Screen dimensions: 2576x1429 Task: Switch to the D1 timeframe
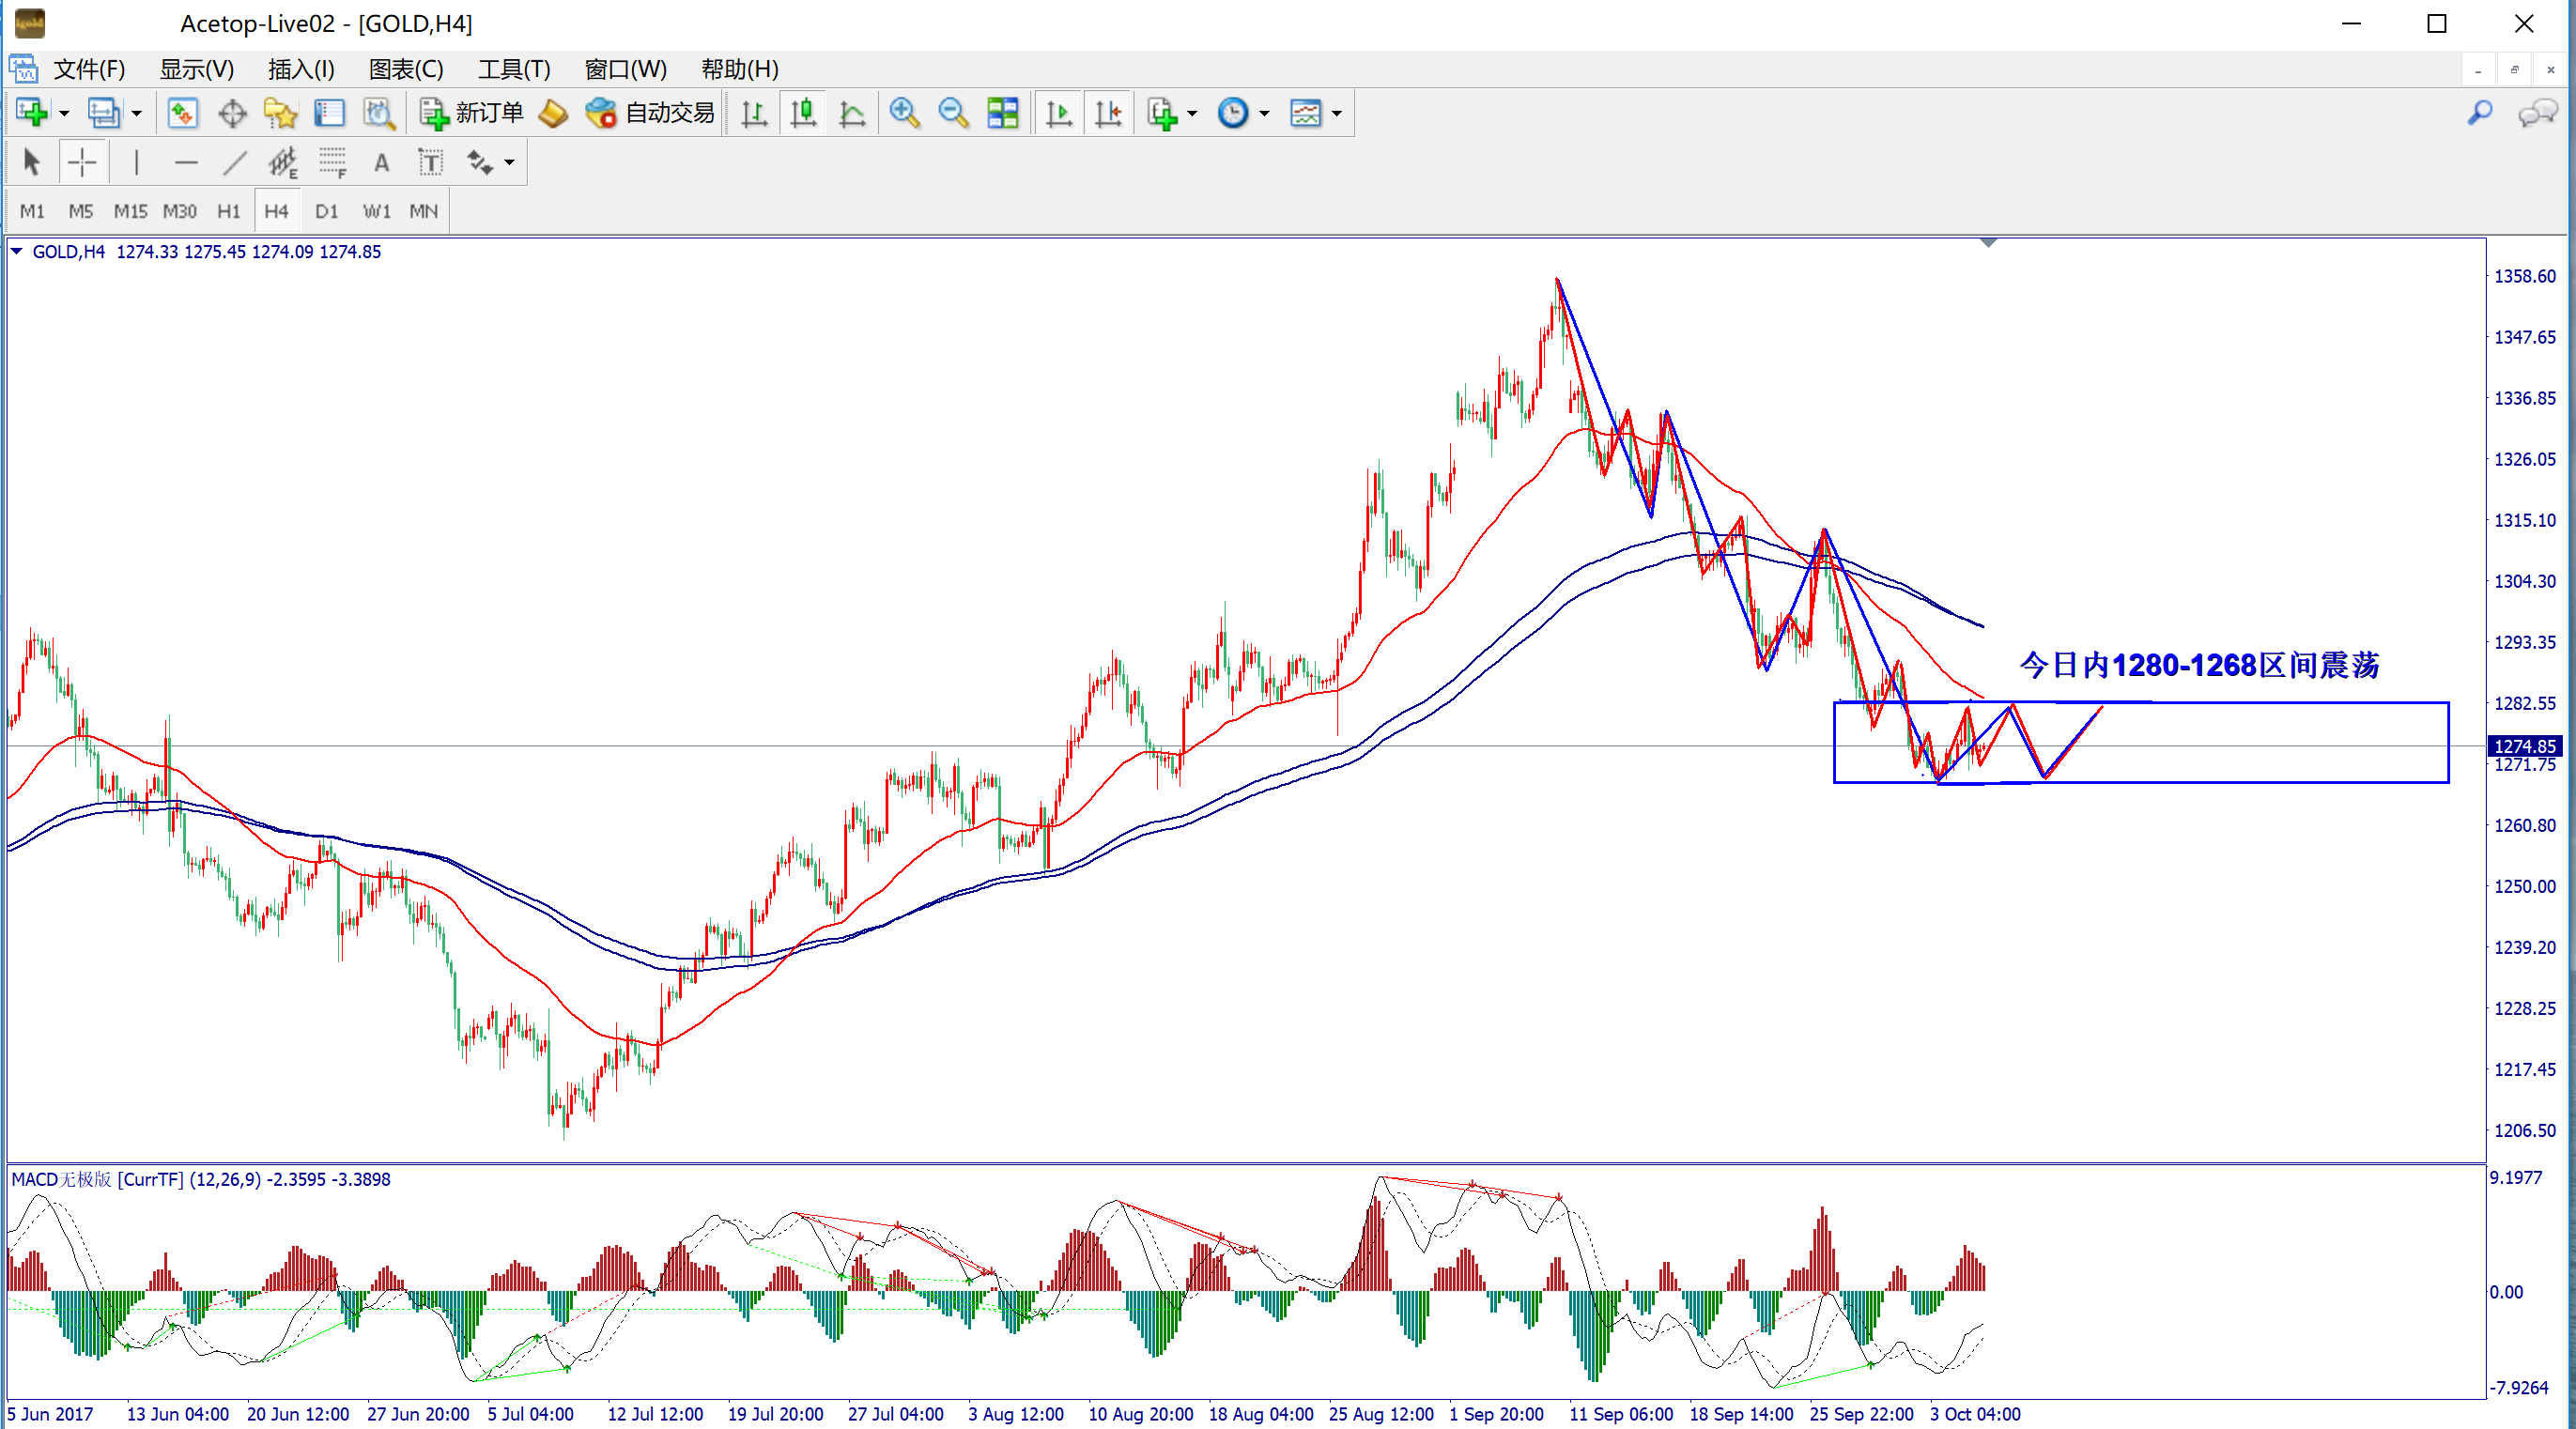(x=326, y=211)
